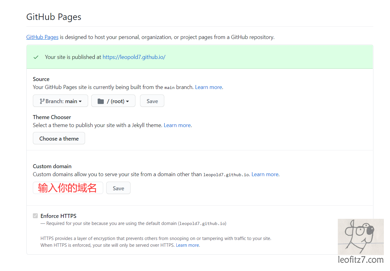
Task: Click the Choose a theme button
Action: [x=59, y=138]
